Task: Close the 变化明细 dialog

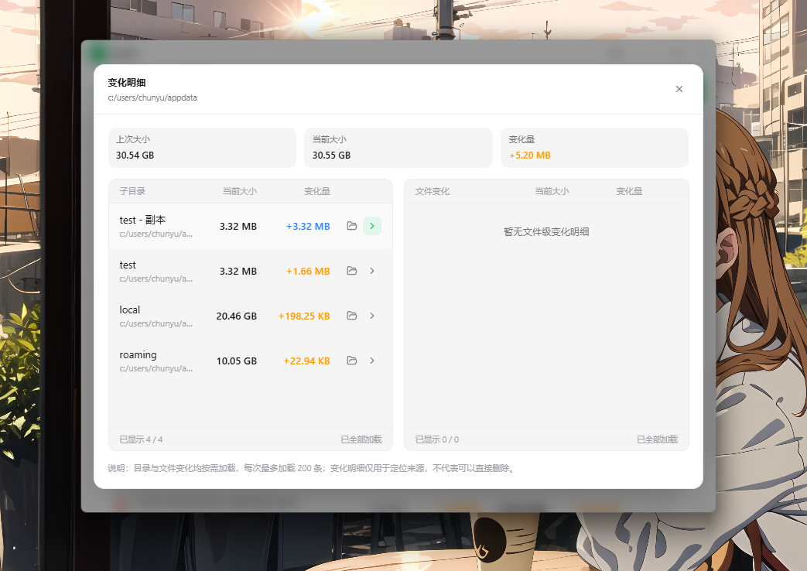Action: click(679, 89)
